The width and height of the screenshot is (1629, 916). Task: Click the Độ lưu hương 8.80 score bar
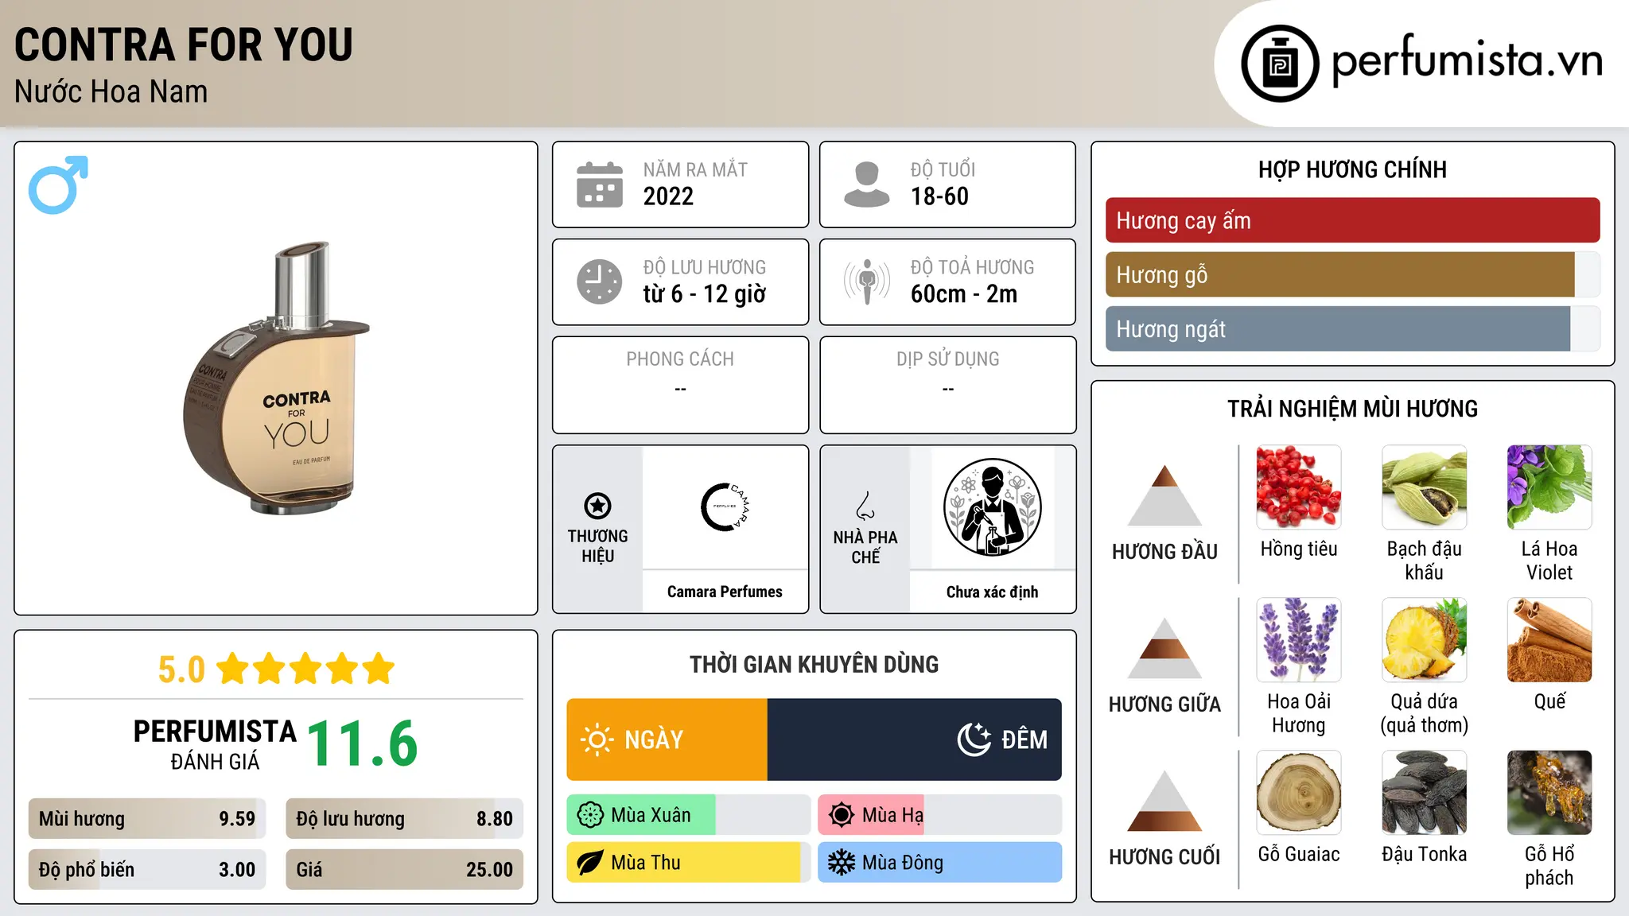tap(404, 818)
